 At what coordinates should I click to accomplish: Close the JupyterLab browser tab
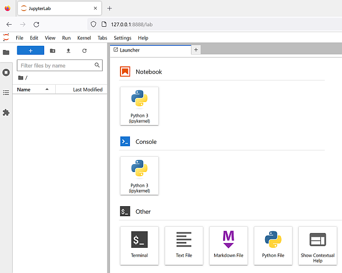[x=95, y=8]
